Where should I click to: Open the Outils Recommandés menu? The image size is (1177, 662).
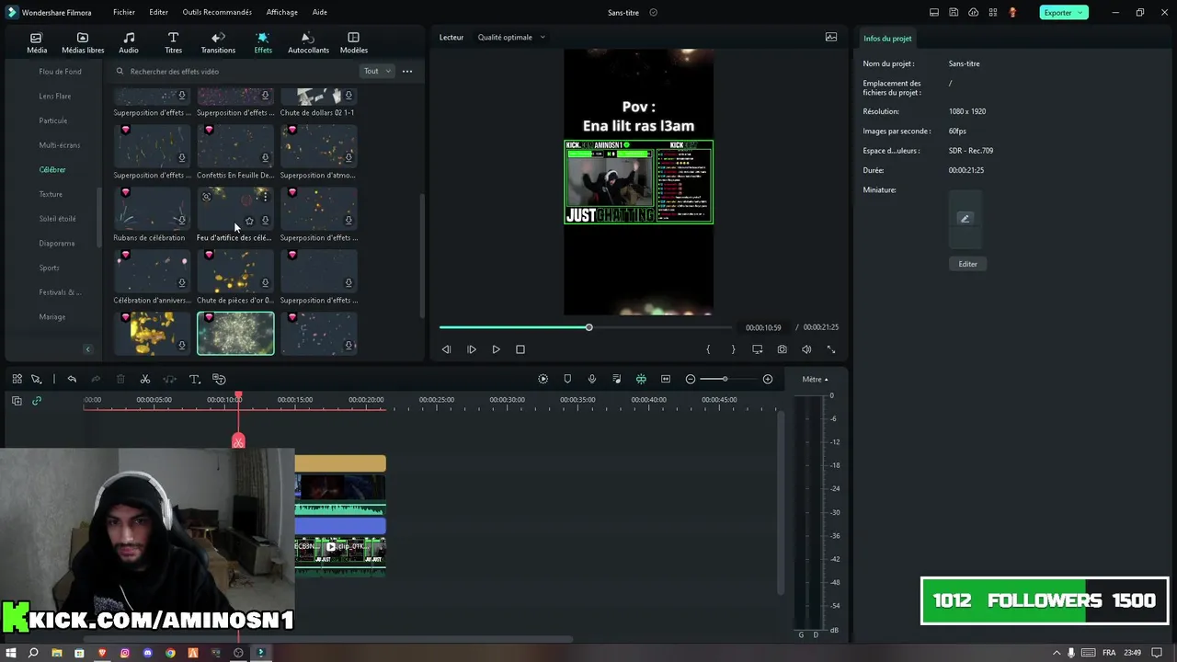(217, 12)
